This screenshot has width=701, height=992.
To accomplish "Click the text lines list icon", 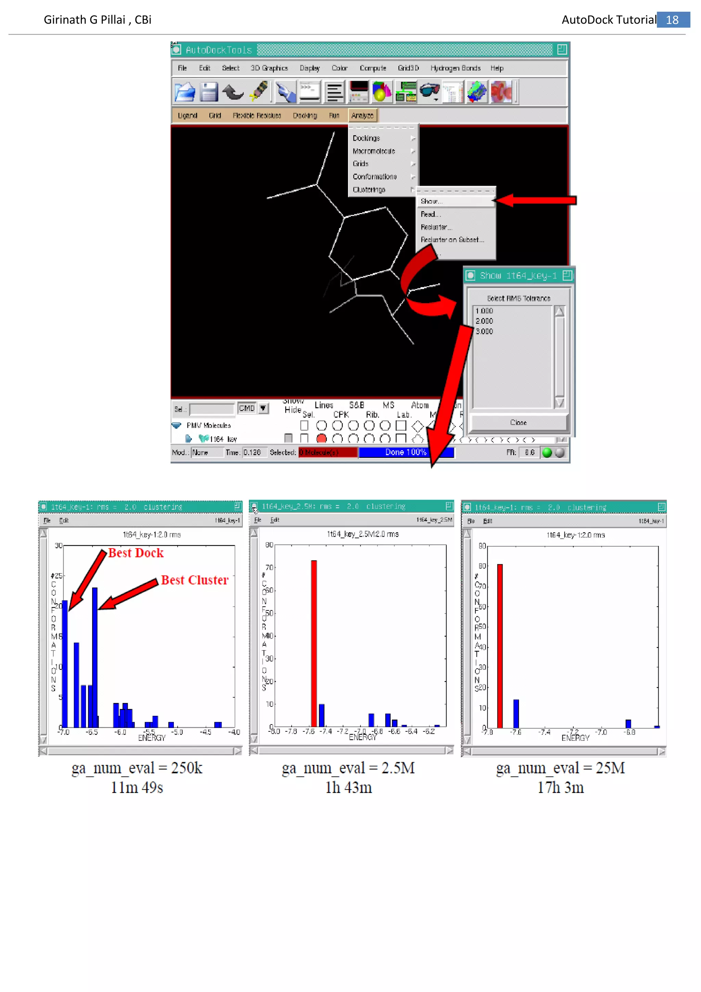I will tap(334, 92).
